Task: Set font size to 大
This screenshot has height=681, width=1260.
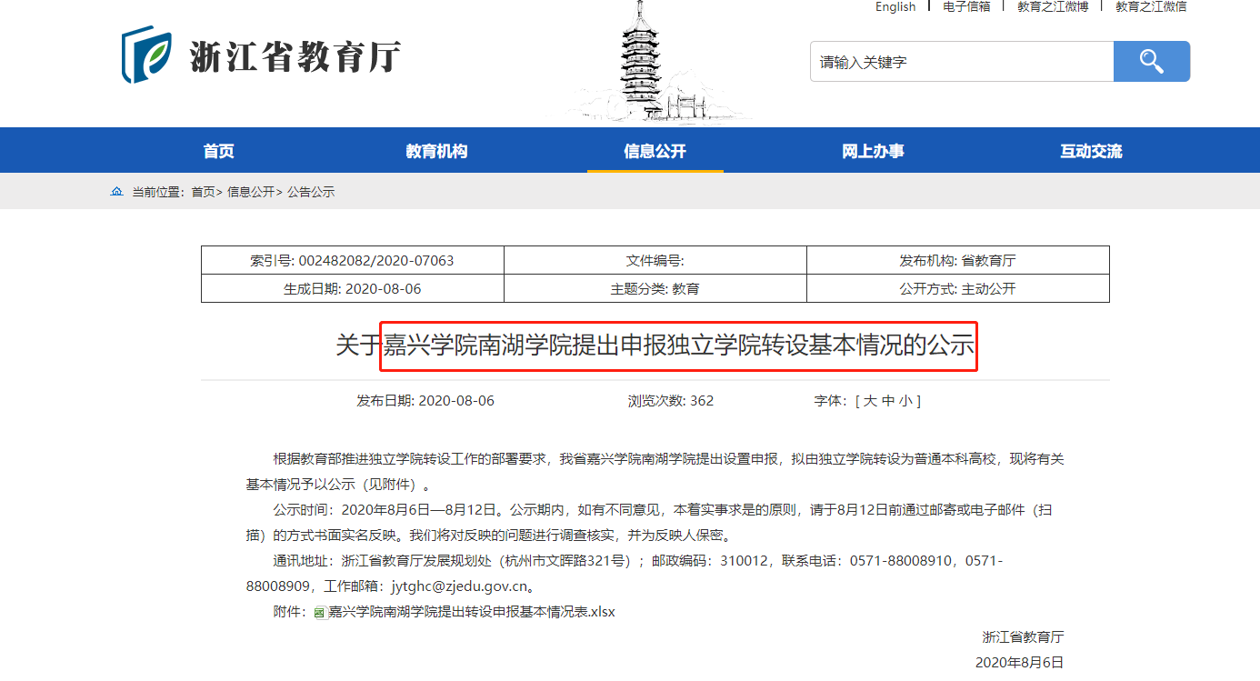Action: [x=869, y=401]
